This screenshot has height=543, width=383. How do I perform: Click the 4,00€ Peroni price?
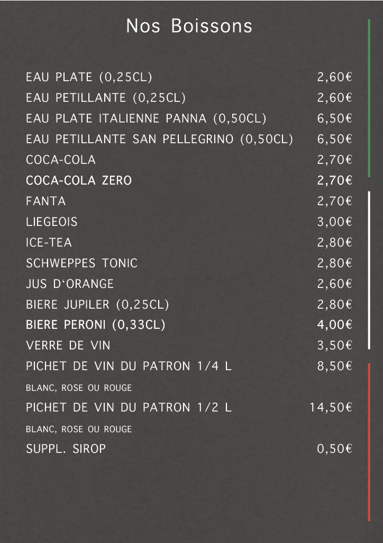pos(334,325)
